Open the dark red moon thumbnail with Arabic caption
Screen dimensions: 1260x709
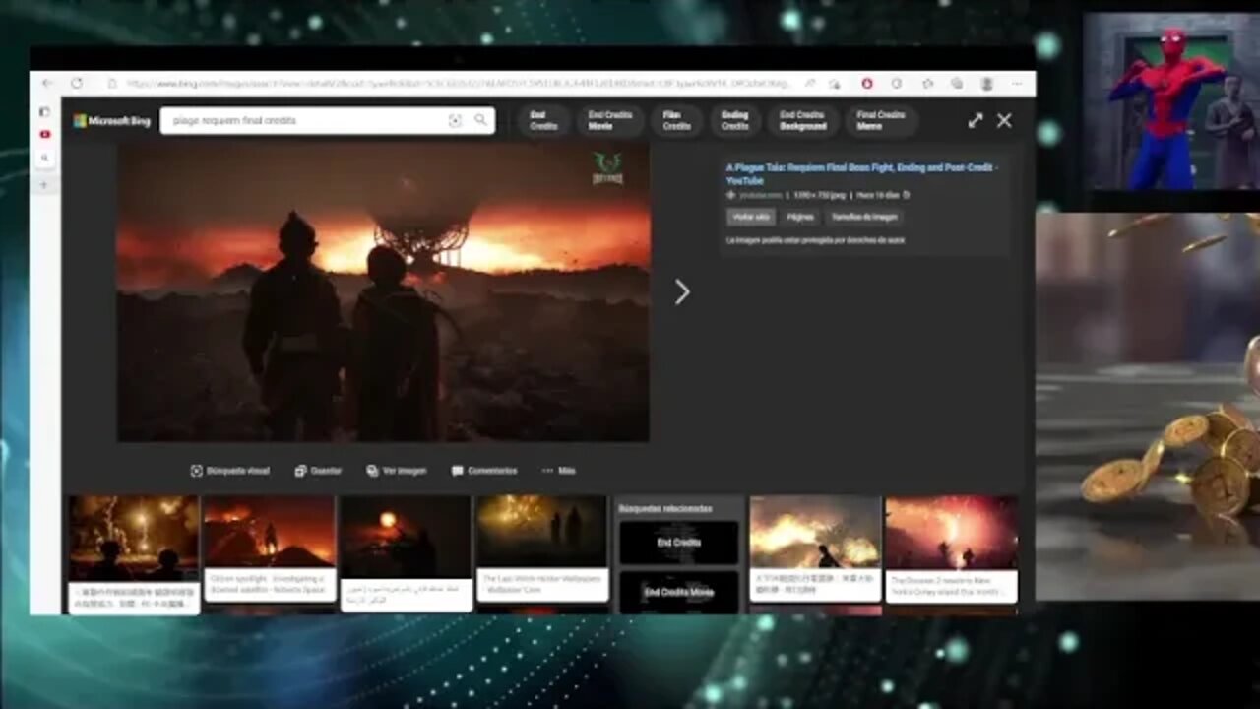(406, 553)
